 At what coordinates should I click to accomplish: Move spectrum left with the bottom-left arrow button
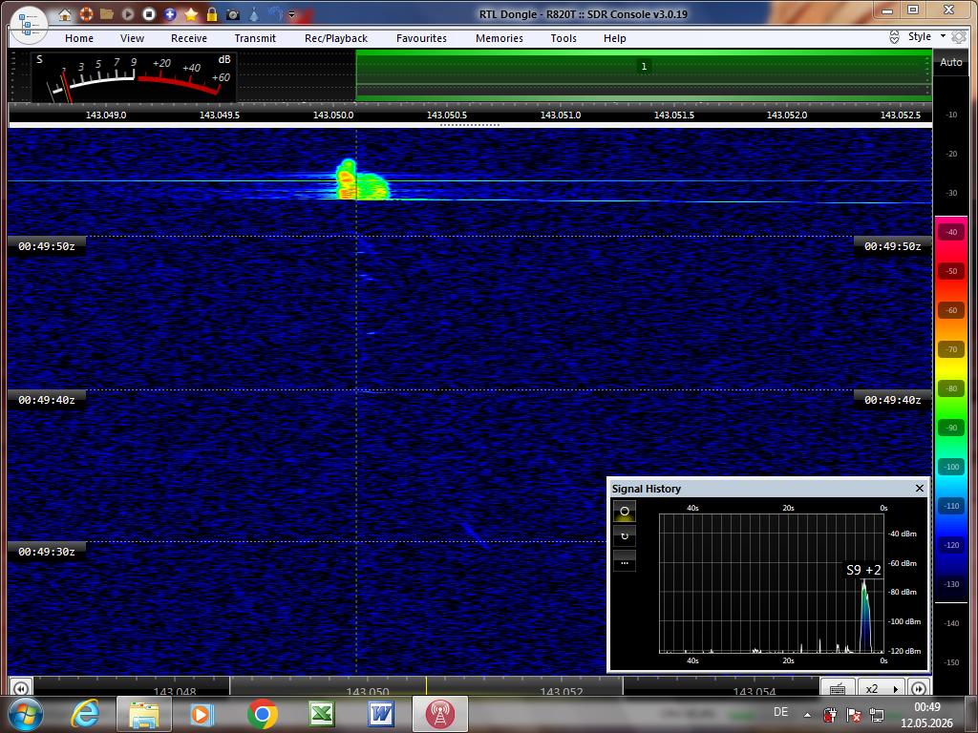[21, 688]
